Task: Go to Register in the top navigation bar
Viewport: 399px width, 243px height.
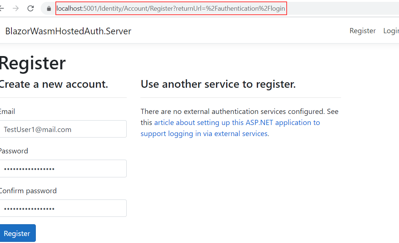Action: pyautogui.click(x=362, y=31)
